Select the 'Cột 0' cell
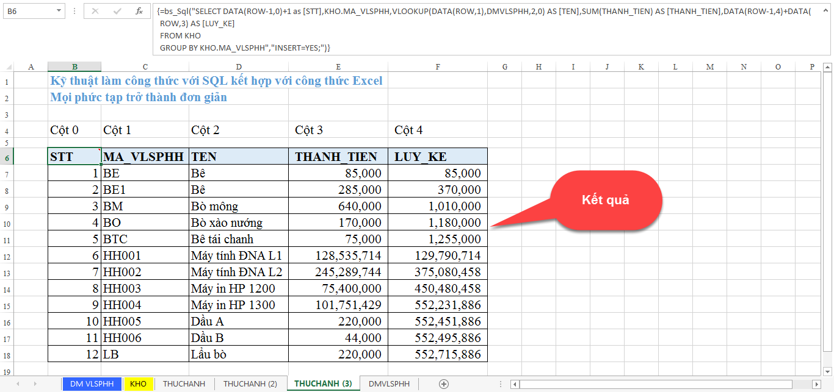Screen dimensions: 834x392 coord(74,130)
